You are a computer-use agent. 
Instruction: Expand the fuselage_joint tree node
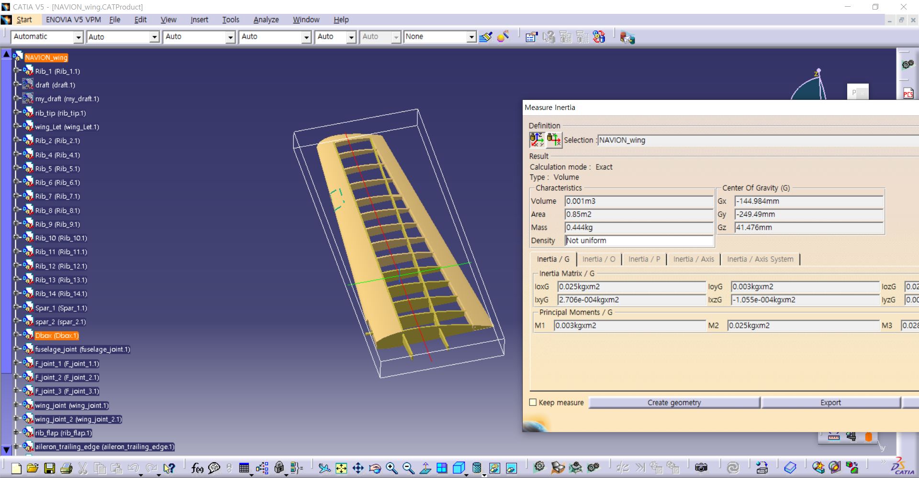16,349
